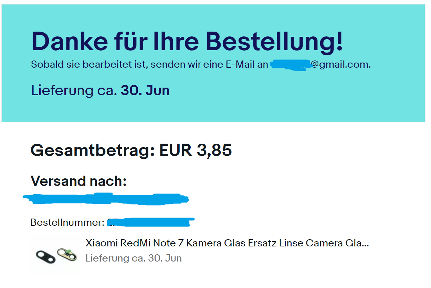Click the 'Bestellnummer:' label
Image resolution: width=431 pixels, height=288 pixels.
(x=67, y=222)
